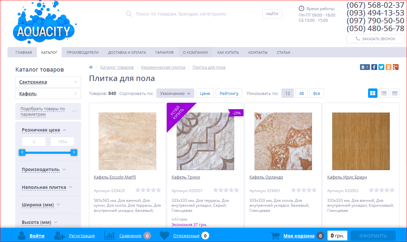
Task: Share via Google Plus icon
Action: (x=395, y=67)
